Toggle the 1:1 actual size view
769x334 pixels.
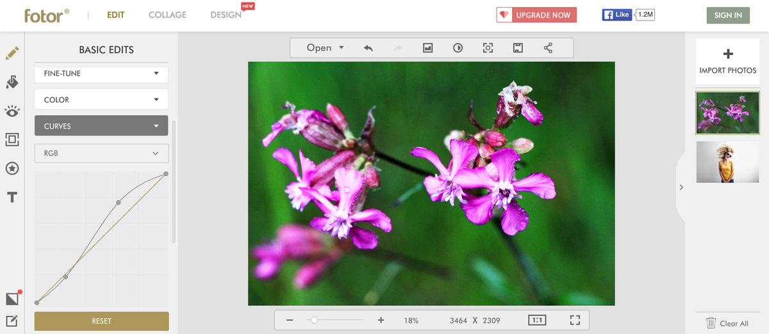tap(537, 320)
